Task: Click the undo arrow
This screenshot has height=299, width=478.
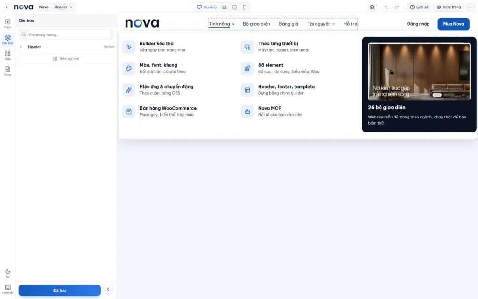Action: (x=386, y=7)
